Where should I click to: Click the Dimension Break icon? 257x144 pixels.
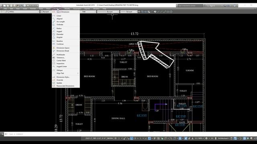coord(54,51)
